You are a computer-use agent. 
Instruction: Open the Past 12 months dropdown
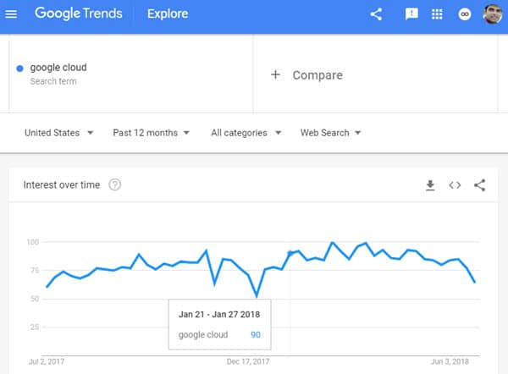point(151,133)
